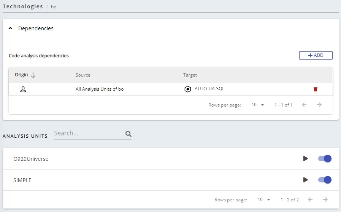Add a new code analysis dependency
The height and width of the screenshot is (212, 341).
(316, 55)
